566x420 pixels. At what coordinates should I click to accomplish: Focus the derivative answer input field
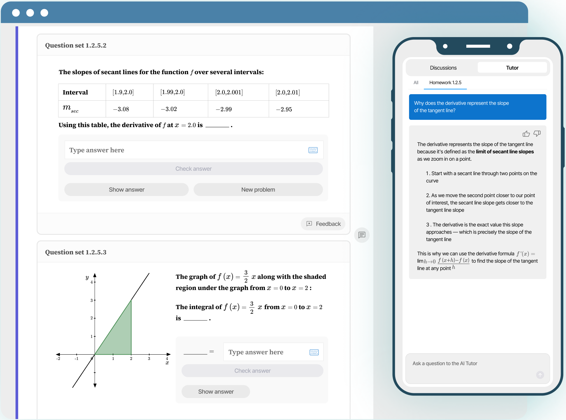point(186,150)
